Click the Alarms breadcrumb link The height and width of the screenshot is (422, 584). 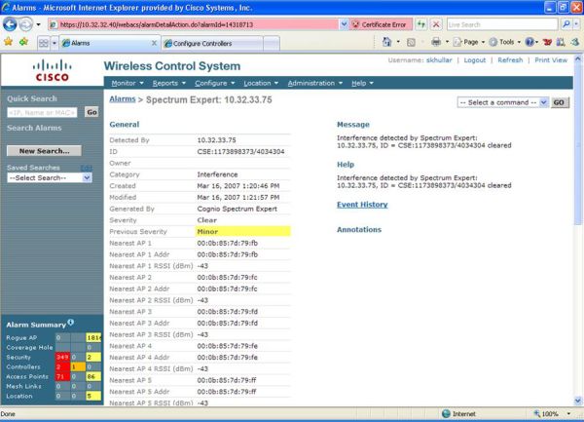tap(123, 99)
